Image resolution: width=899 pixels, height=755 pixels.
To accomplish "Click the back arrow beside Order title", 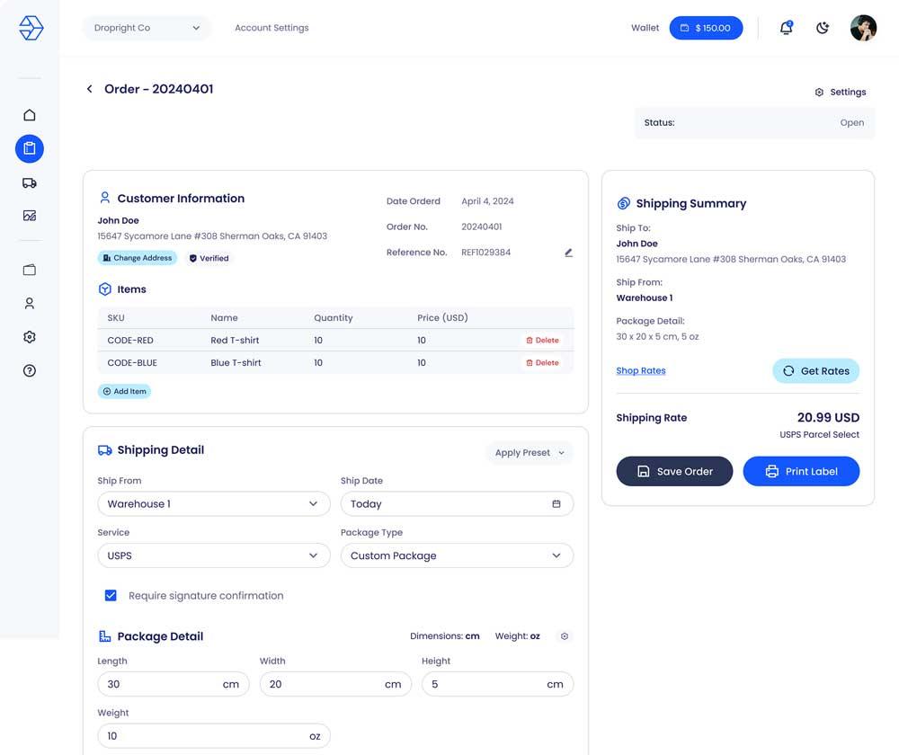I will point(89,89).
